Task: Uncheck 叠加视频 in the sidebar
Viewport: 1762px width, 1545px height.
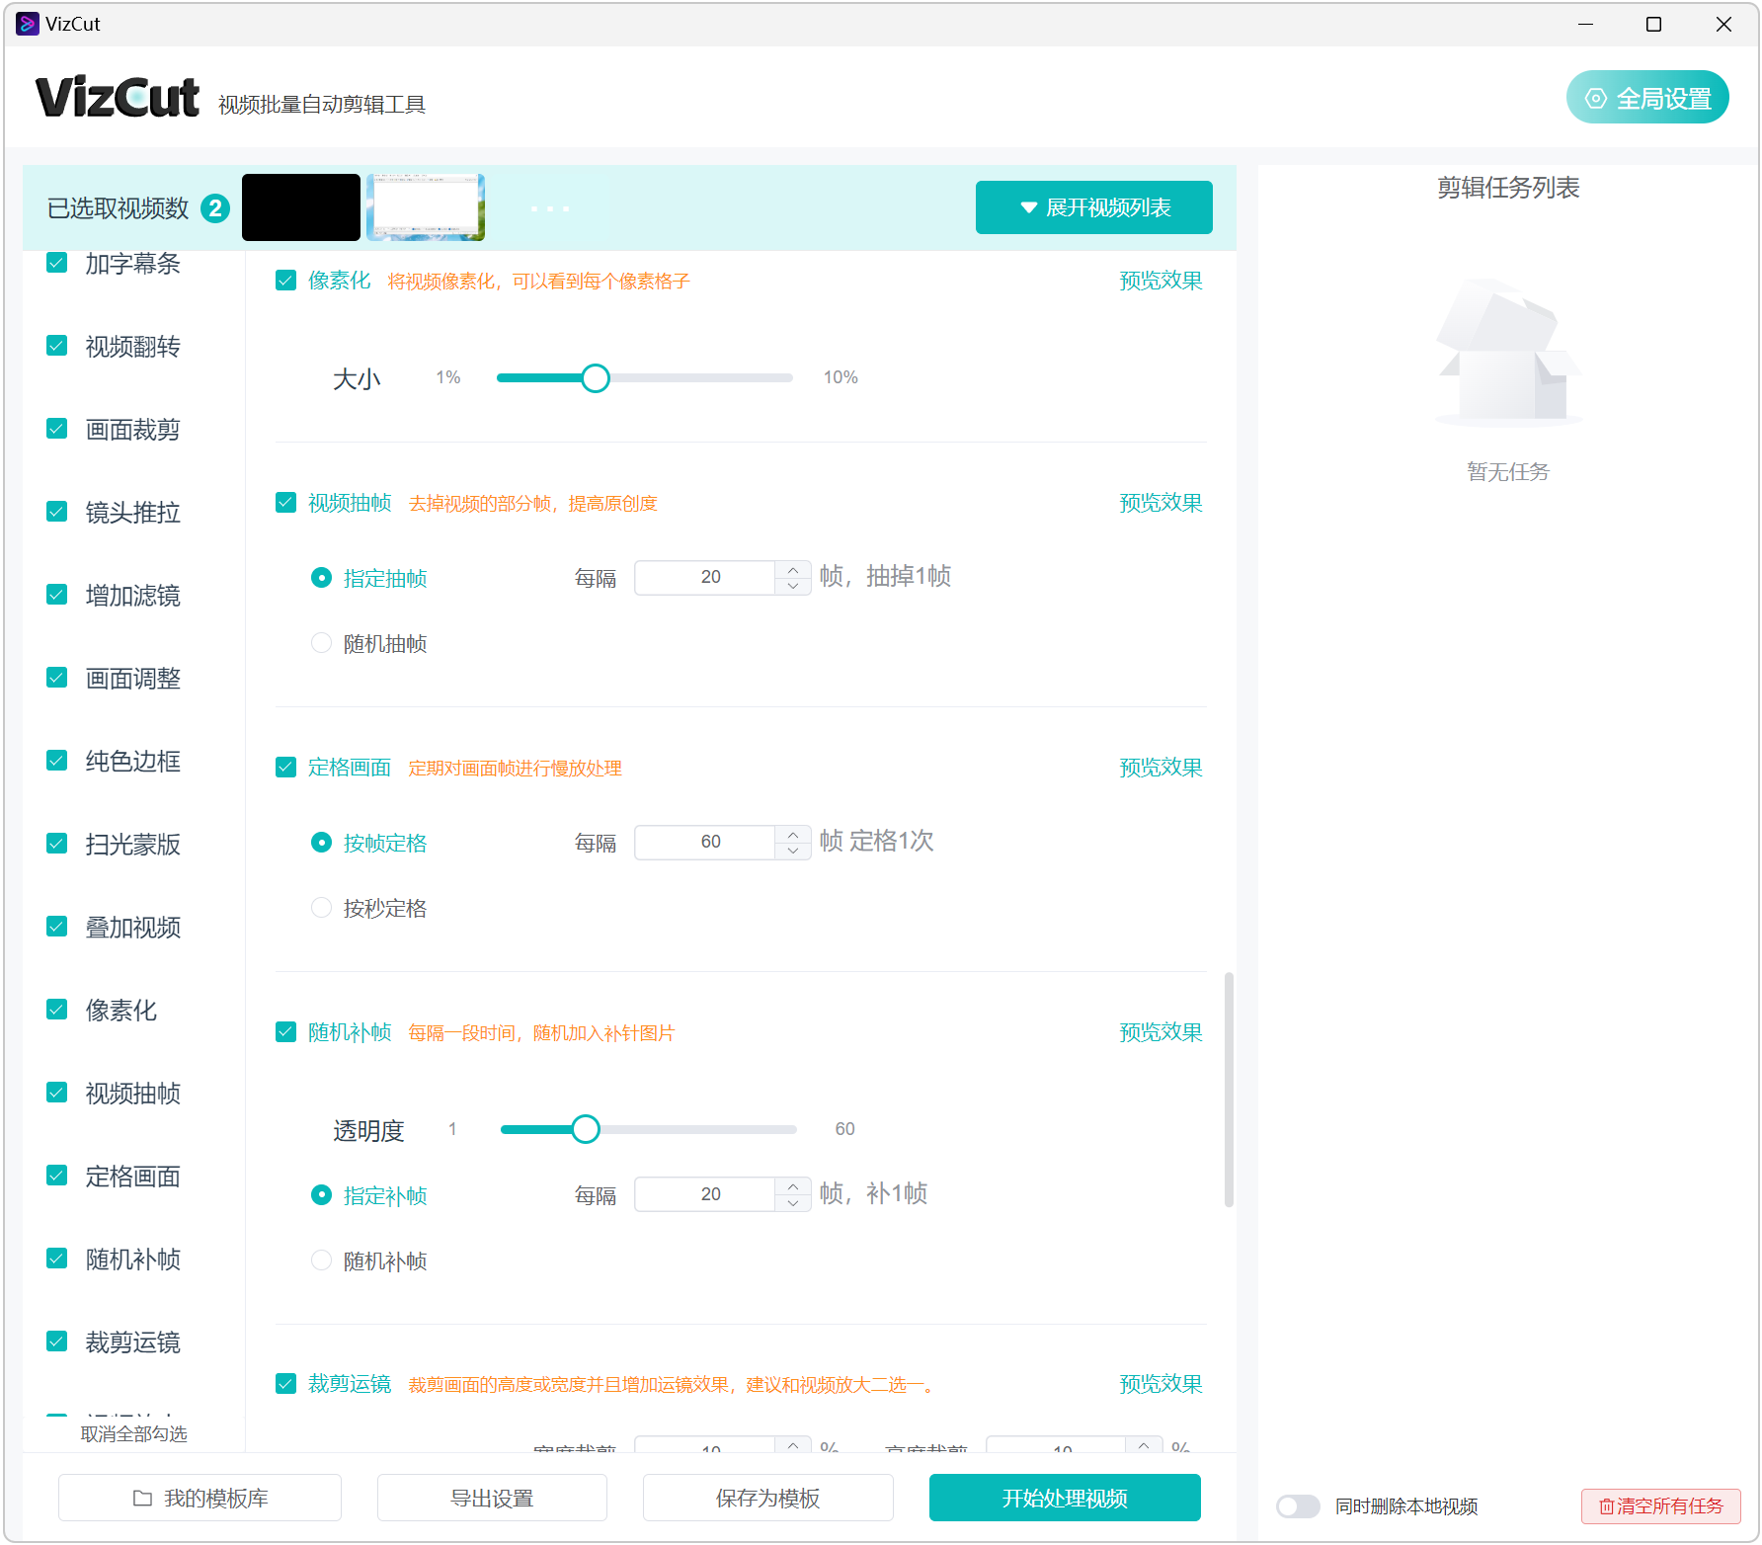Action: (x=57, y=927)
